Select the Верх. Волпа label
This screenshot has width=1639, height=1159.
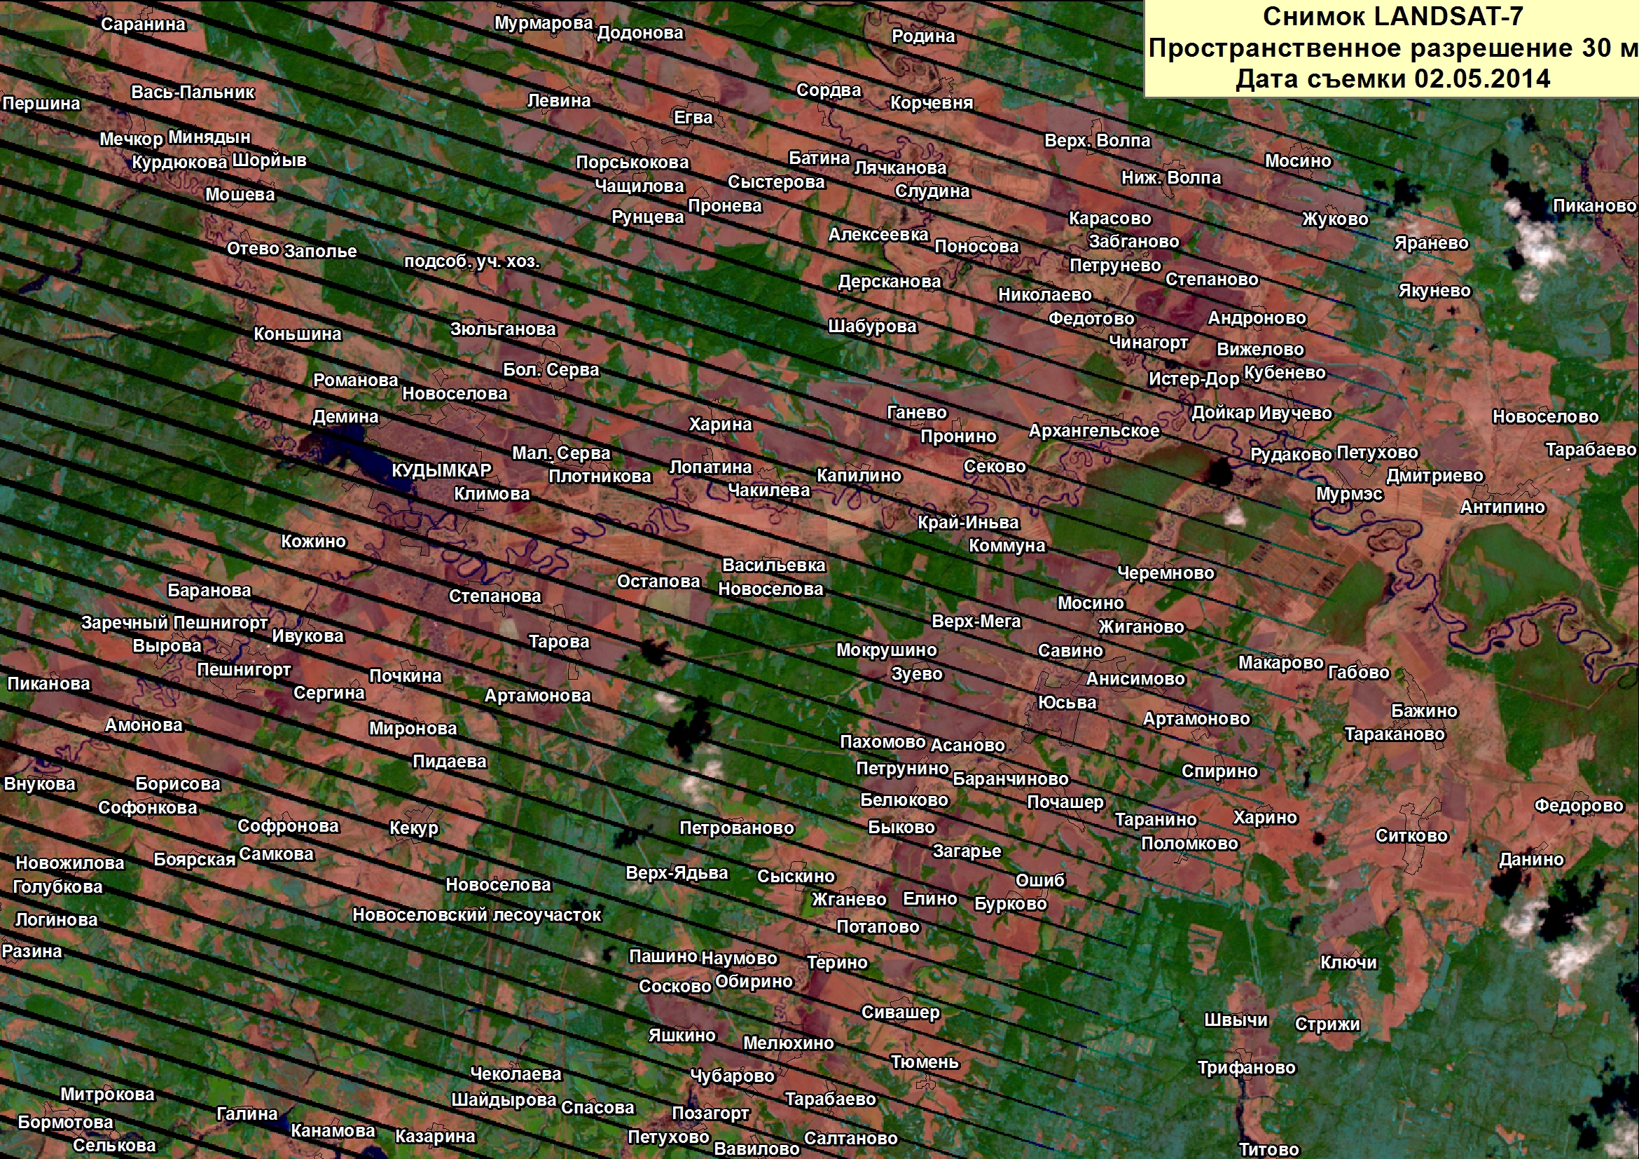click(1097, 141)
